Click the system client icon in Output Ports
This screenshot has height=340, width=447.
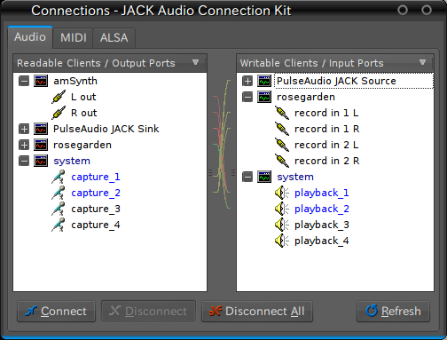point(41,161)
